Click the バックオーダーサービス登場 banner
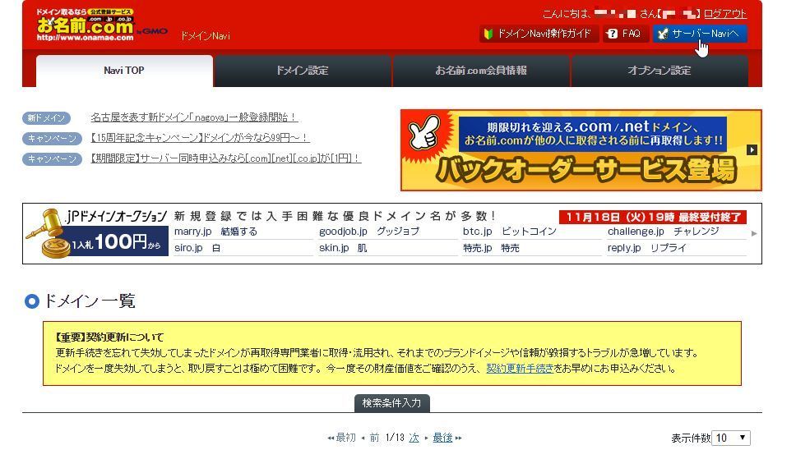 point(581,150)
